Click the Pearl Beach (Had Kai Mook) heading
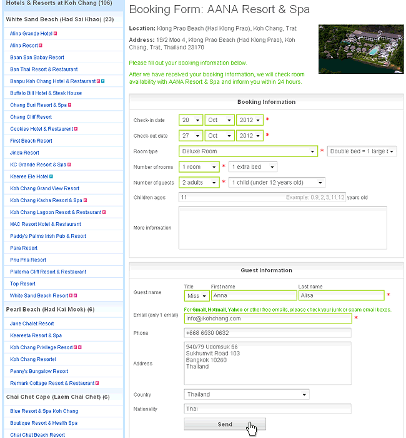The width and height of the screenshot is (406, 438). [50, 310]
